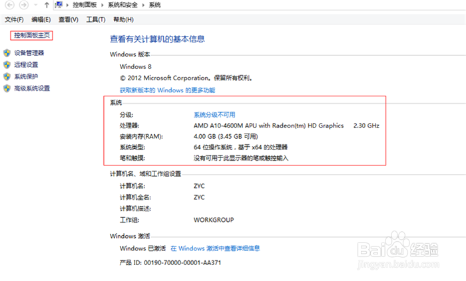The height and width of the screenshot is (281, 466).
Task: Open the 帮助(H) menu
Action: click(x=123, y=19)
